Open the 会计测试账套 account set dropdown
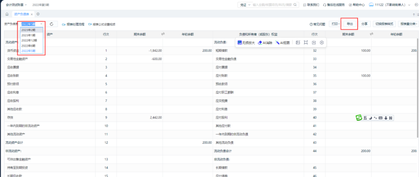The image size is (419, 177). click(x=16, y=5)
